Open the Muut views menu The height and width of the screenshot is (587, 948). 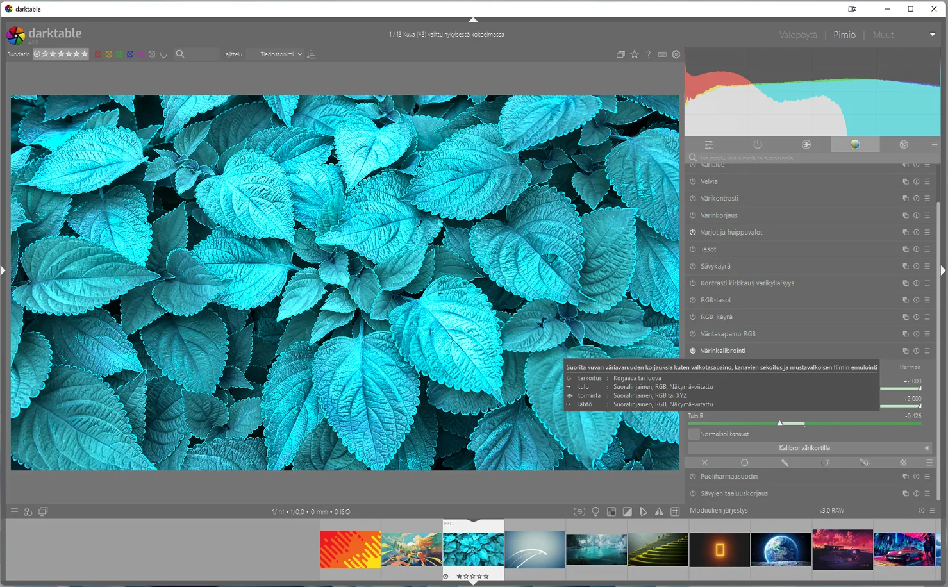point(883,35)
